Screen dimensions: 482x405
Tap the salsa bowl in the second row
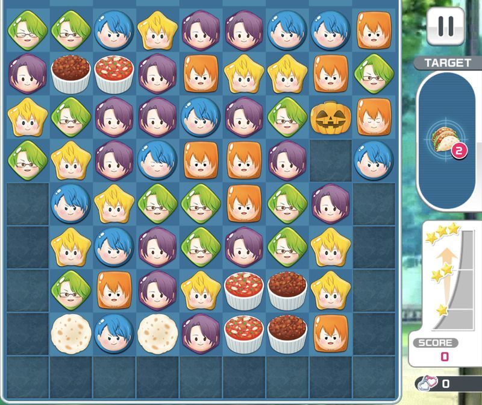[114, 74]
